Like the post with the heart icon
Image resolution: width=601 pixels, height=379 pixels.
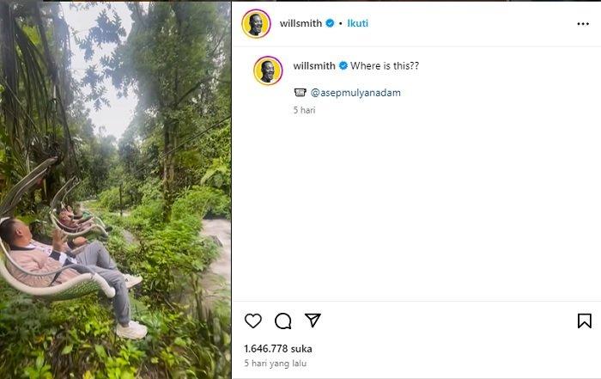(253, 321)
